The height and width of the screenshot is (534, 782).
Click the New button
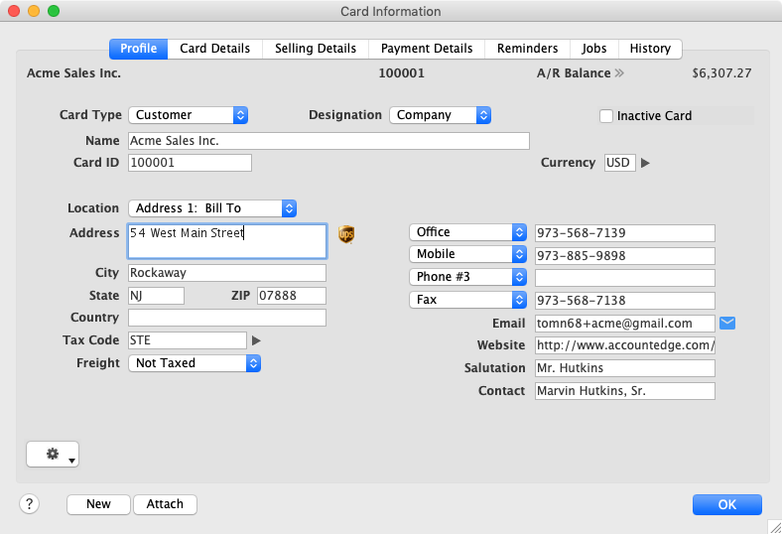pyautogui.click(x=98, y=504)
